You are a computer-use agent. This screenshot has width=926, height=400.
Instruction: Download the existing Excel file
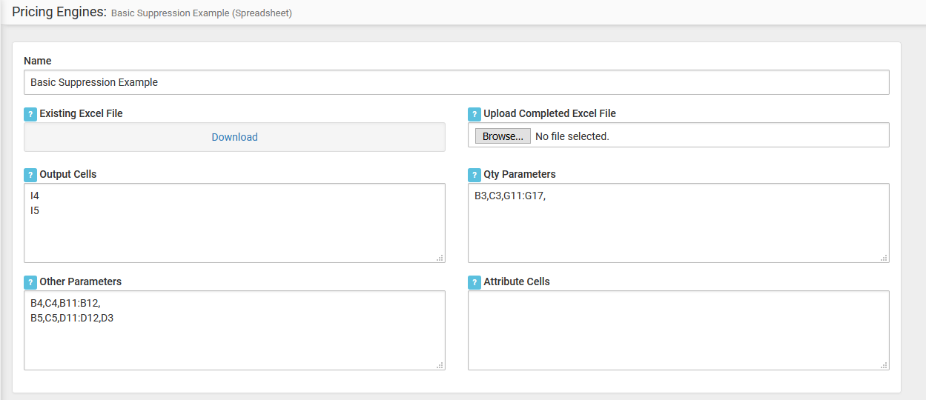234,137
